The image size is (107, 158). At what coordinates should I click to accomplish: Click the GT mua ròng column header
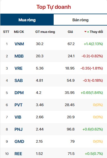click(45, 32)
